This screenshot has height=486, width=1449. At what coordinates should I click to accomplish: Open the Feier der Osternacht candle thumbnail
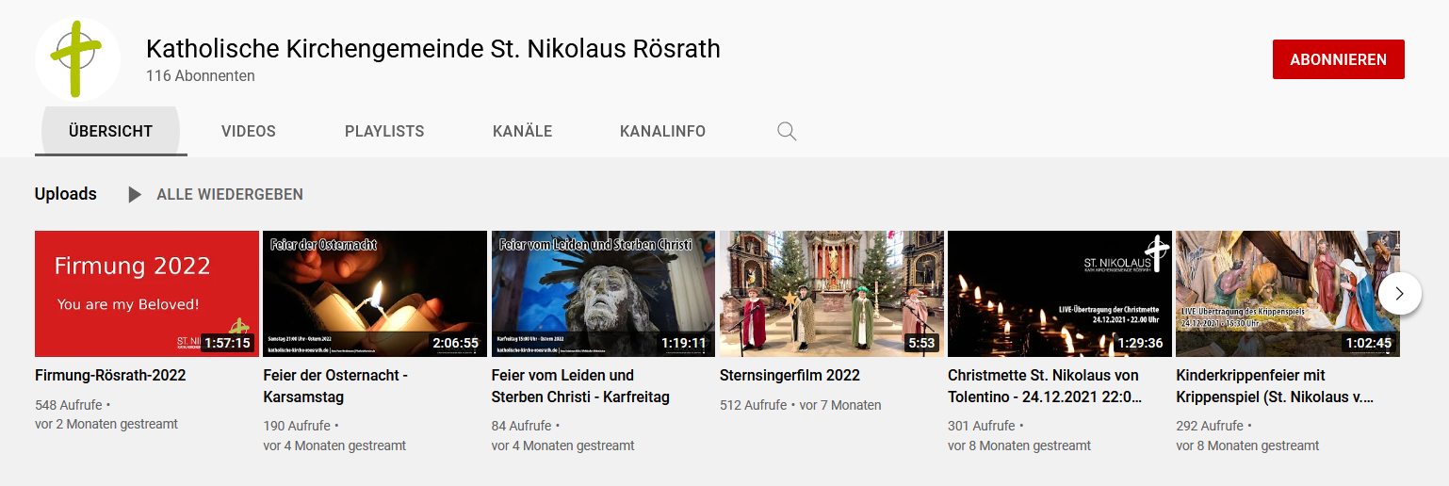375,294
